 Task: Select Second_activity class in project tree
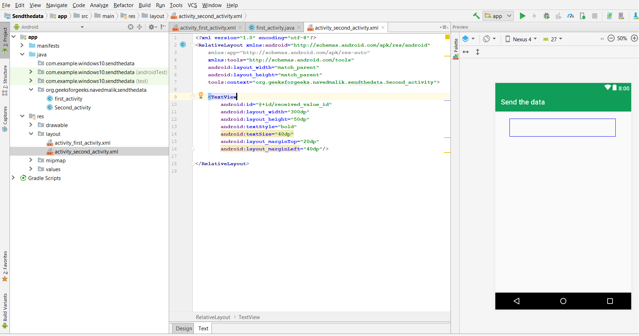[x=73, y=107]
